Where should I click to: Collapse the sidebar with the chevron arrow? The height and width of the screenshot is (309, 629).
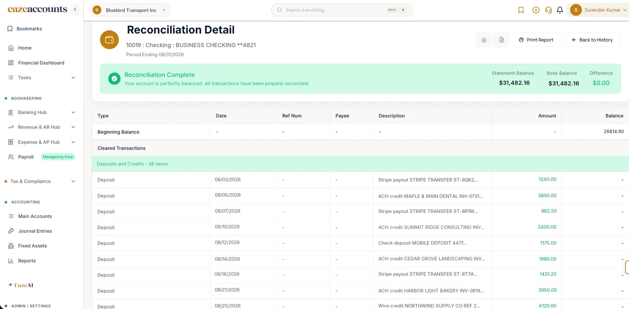click(75, 9)
